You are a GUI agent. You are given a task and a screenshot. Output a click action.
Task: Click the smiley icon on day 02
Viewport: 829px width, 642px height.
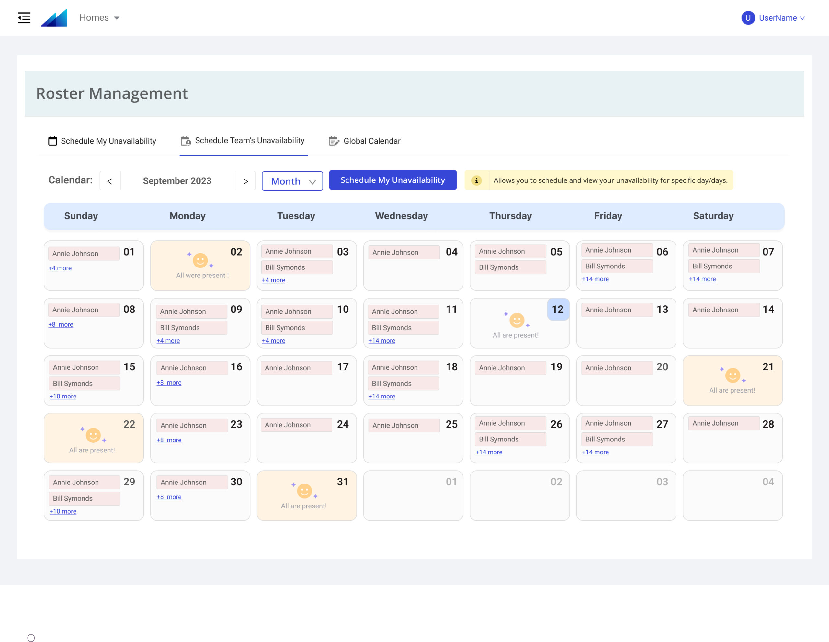pos(200,260)
